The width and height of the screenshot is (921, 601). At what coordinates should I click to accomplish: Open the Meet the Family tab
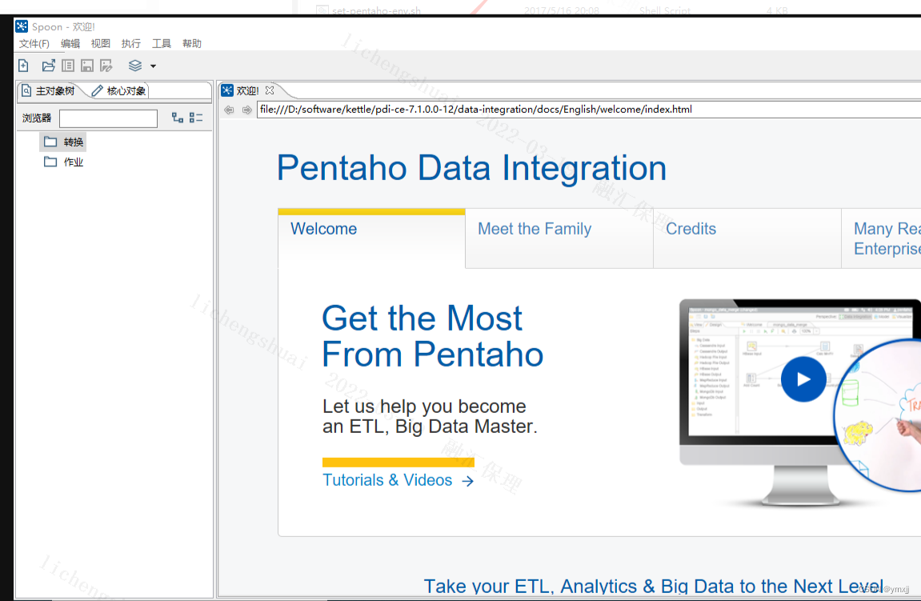click(534, 229)
